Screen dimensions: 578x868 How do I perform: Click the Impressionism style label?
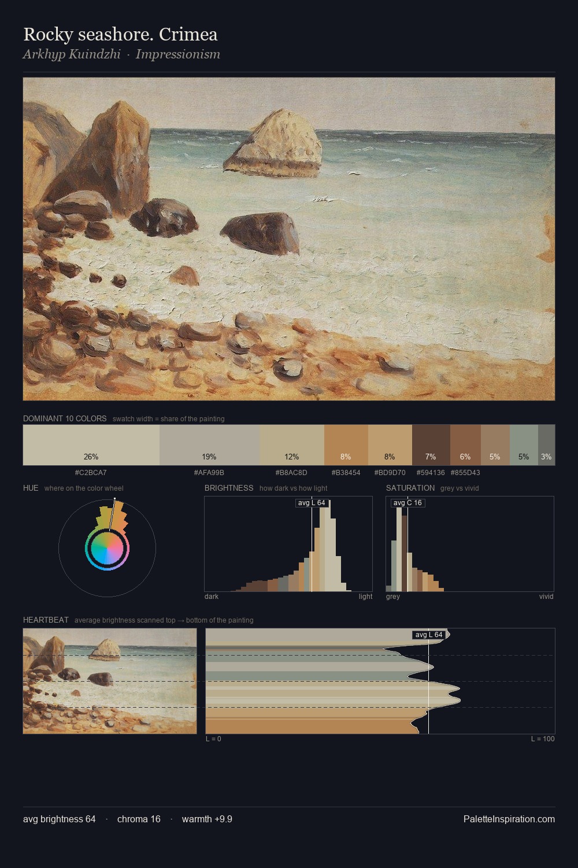[178, 54]
